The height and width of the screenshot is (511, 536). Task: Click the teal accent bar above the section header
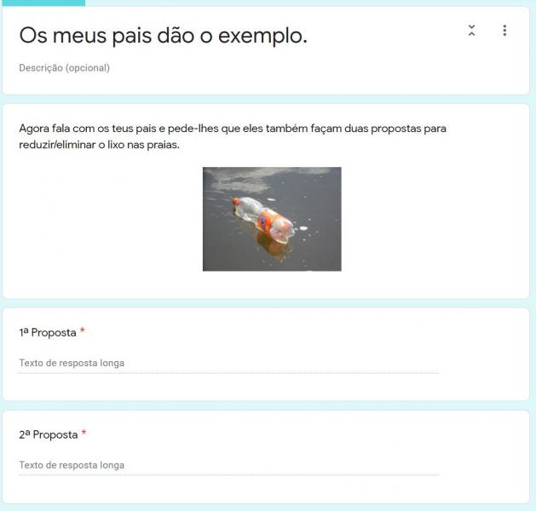pyautogui.click(x=43, y=3)
